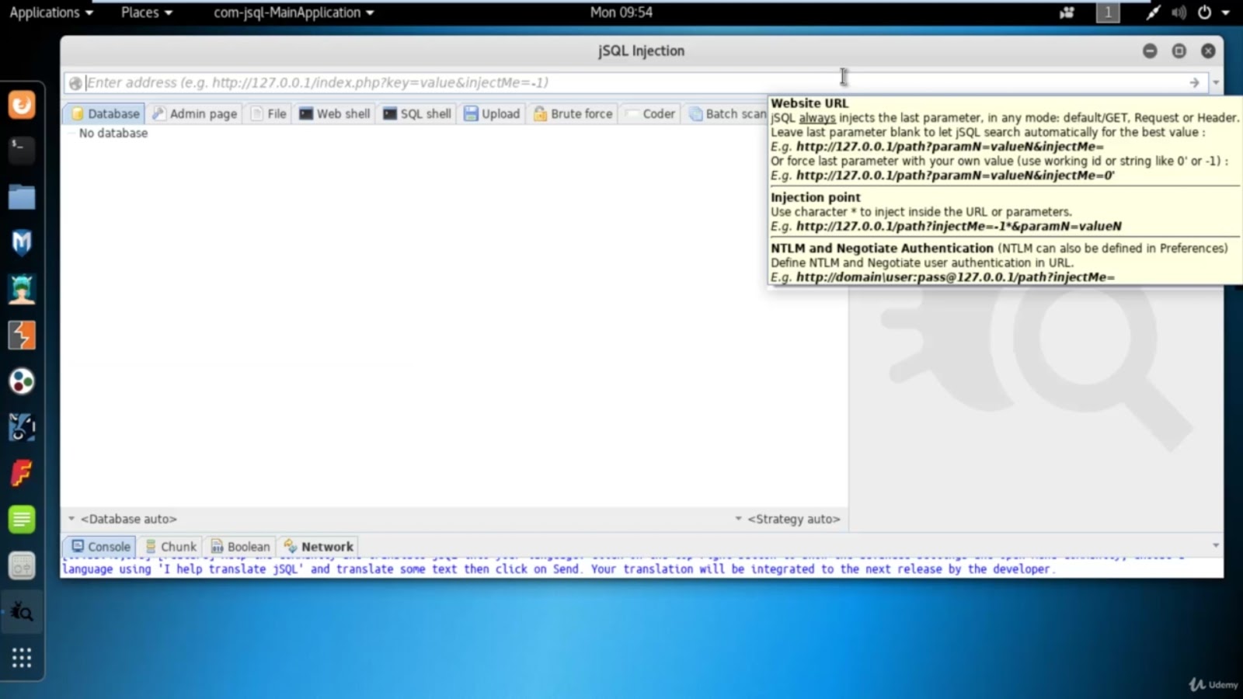Open the Show Applications grid icon

pyautogui.click(x=21, y=657)
